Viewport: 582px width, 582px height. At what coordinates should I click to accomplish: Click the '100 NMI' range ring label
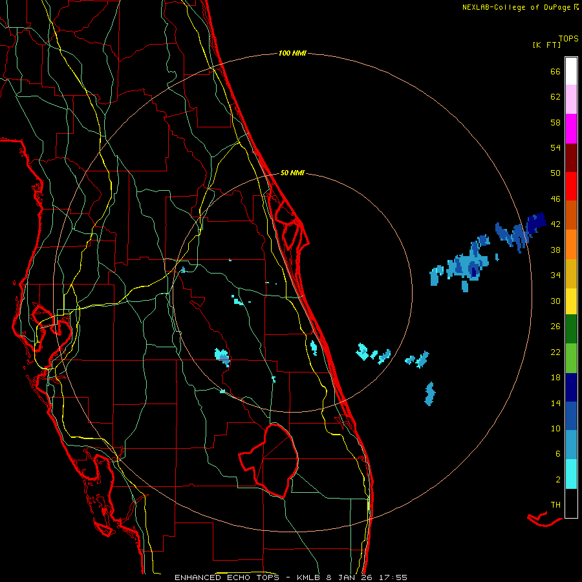click(x=292, y=53)
